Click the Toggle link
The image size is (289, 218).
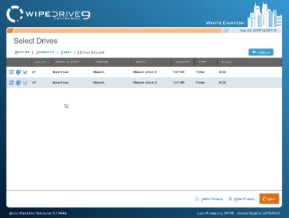[66, 52]
